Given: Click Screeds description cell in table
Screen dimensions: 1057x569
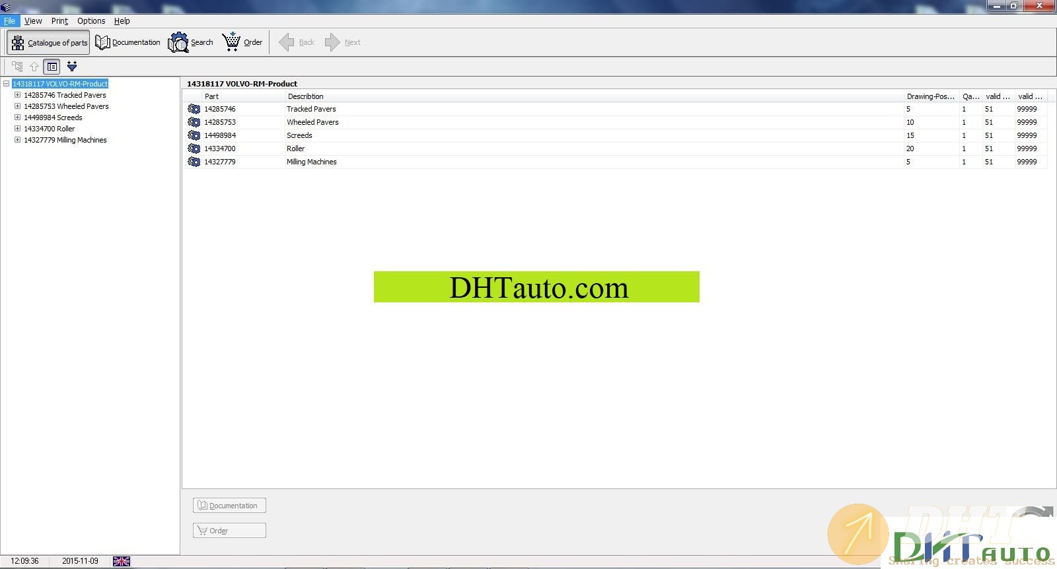Looking at the screenshot, I should [x=299, y=135].
